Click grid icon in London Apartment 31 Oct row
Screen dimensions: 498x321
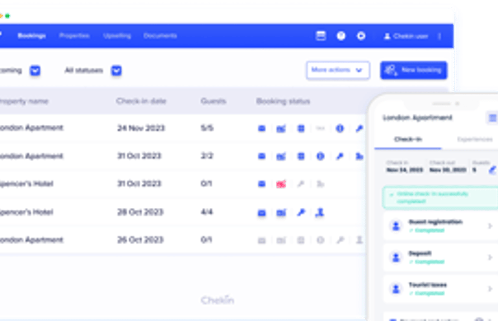click(x=301, y=156)
